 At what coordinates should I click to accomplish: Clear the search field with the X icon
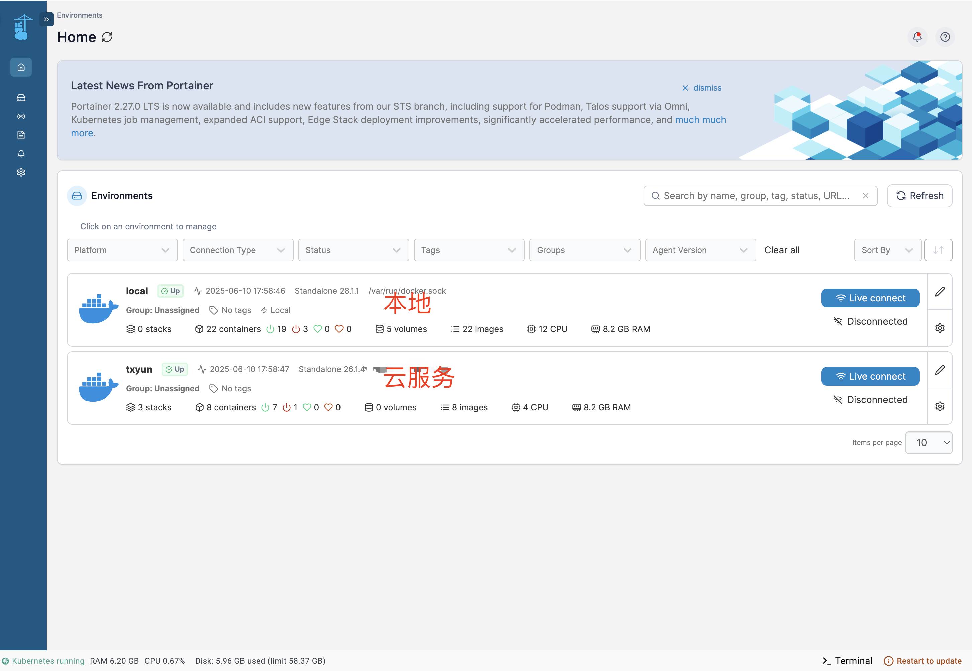pos(866,196)
